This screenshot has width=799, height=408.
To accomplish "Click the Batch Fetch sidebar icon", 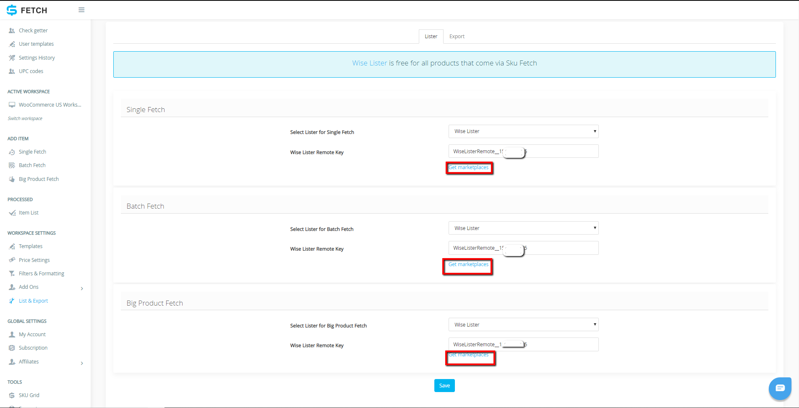I will pyautogui.click(x=12, y=165).
